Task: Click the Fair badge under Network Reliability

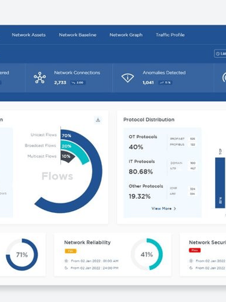Action: pos(71,251)
